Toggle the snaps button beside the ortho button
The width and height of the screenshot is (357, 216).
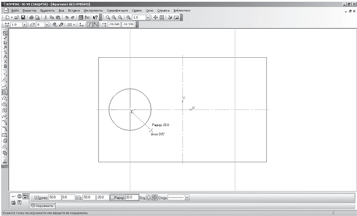point(95,25)
